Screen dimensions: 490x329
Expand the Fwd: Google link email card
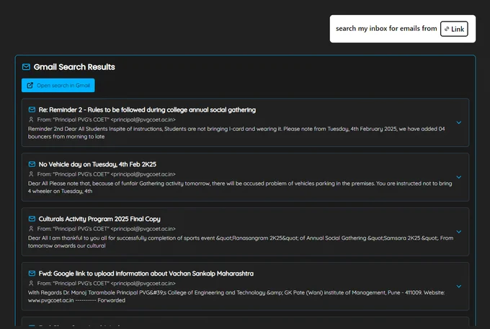[x=459, y=287]
